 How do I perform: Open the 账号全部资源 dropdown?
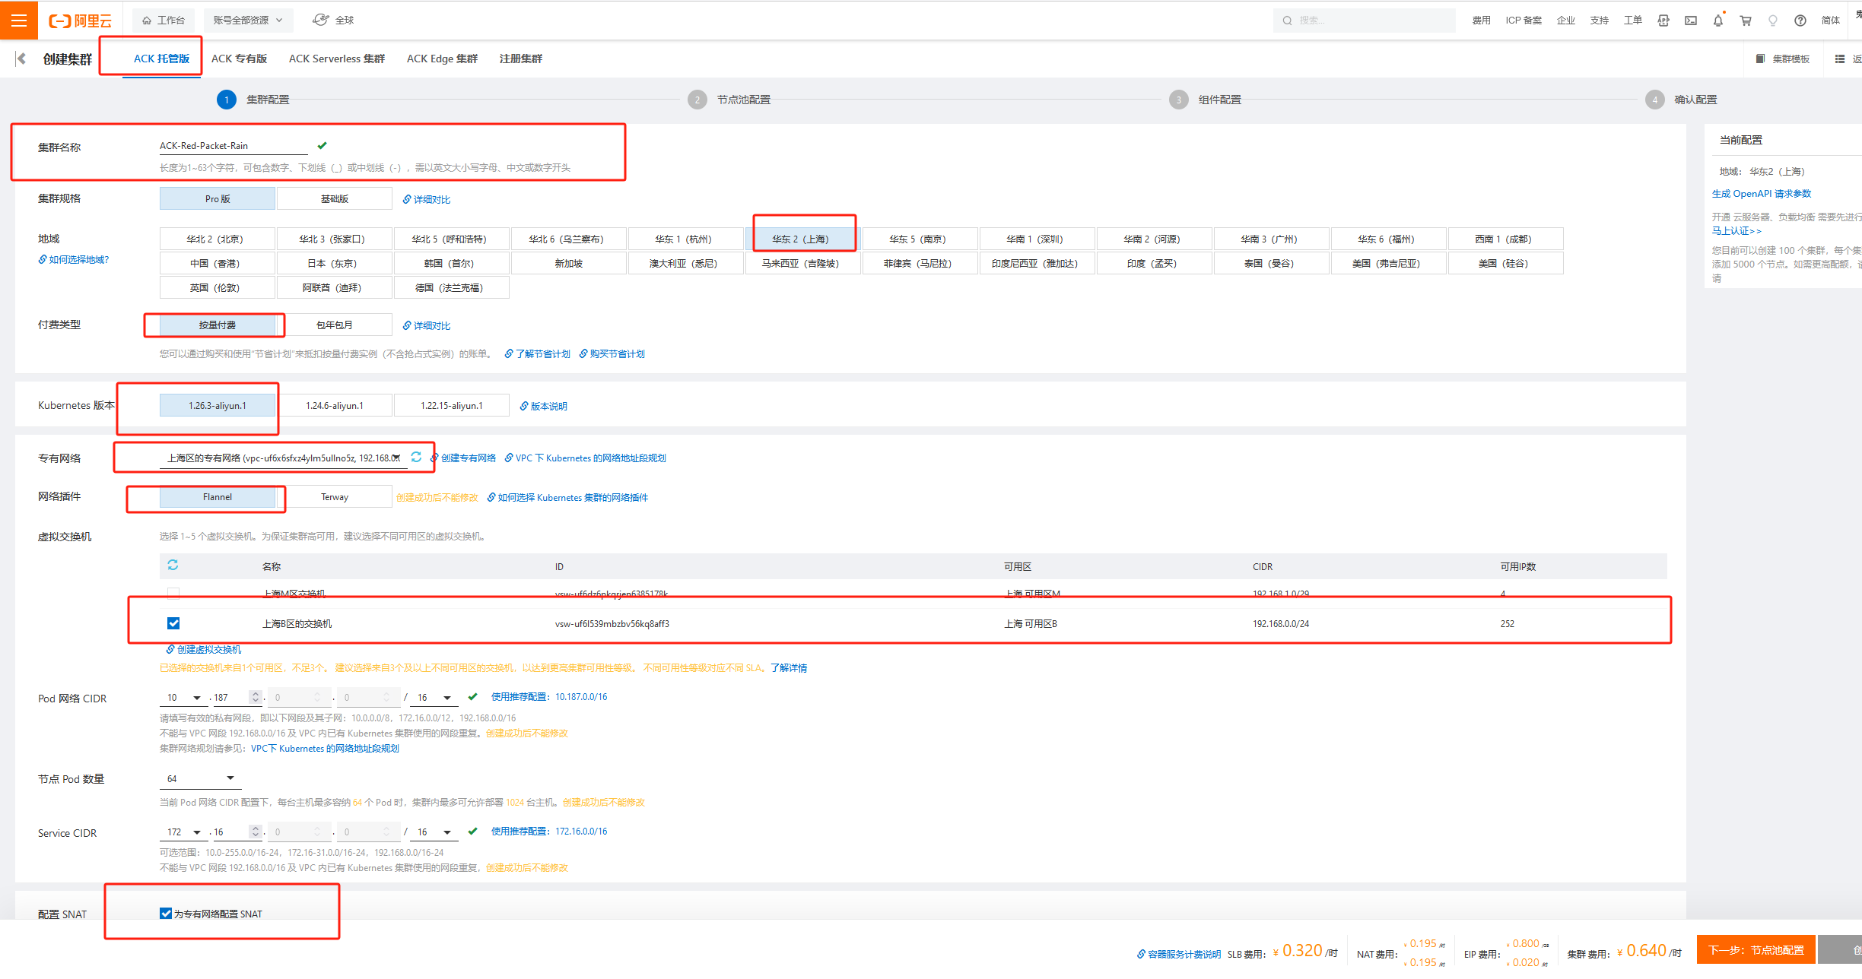(x=248, y=20)
